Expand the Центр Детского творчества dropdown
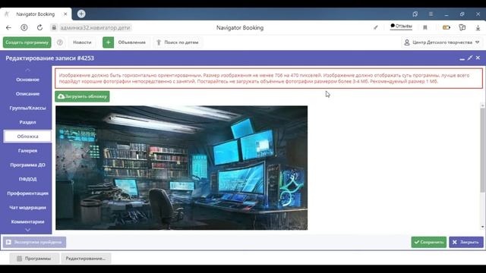Image resolution: width=486 pixels, height=273 pixels. tap(442, 42)
